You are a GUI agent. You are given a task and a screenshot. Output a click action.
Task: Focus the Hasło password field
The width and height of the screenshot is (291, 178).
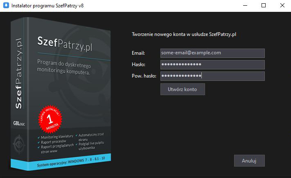click(x=212, y=65)
